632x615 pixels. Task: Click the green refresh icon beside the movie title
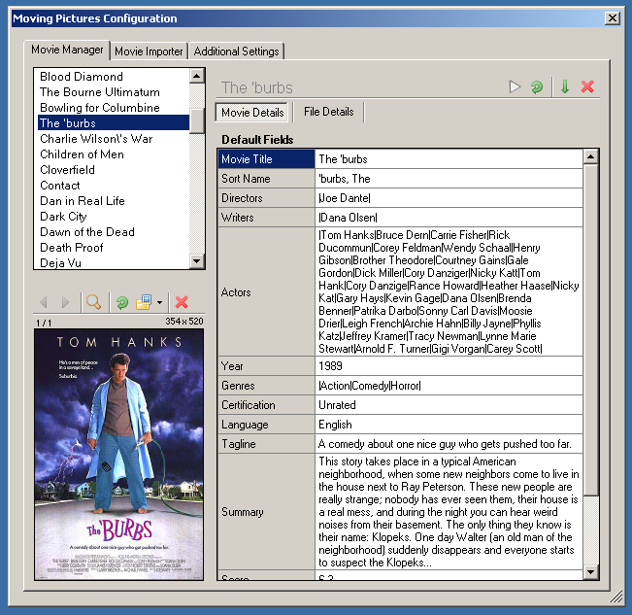tap(537, 87)
